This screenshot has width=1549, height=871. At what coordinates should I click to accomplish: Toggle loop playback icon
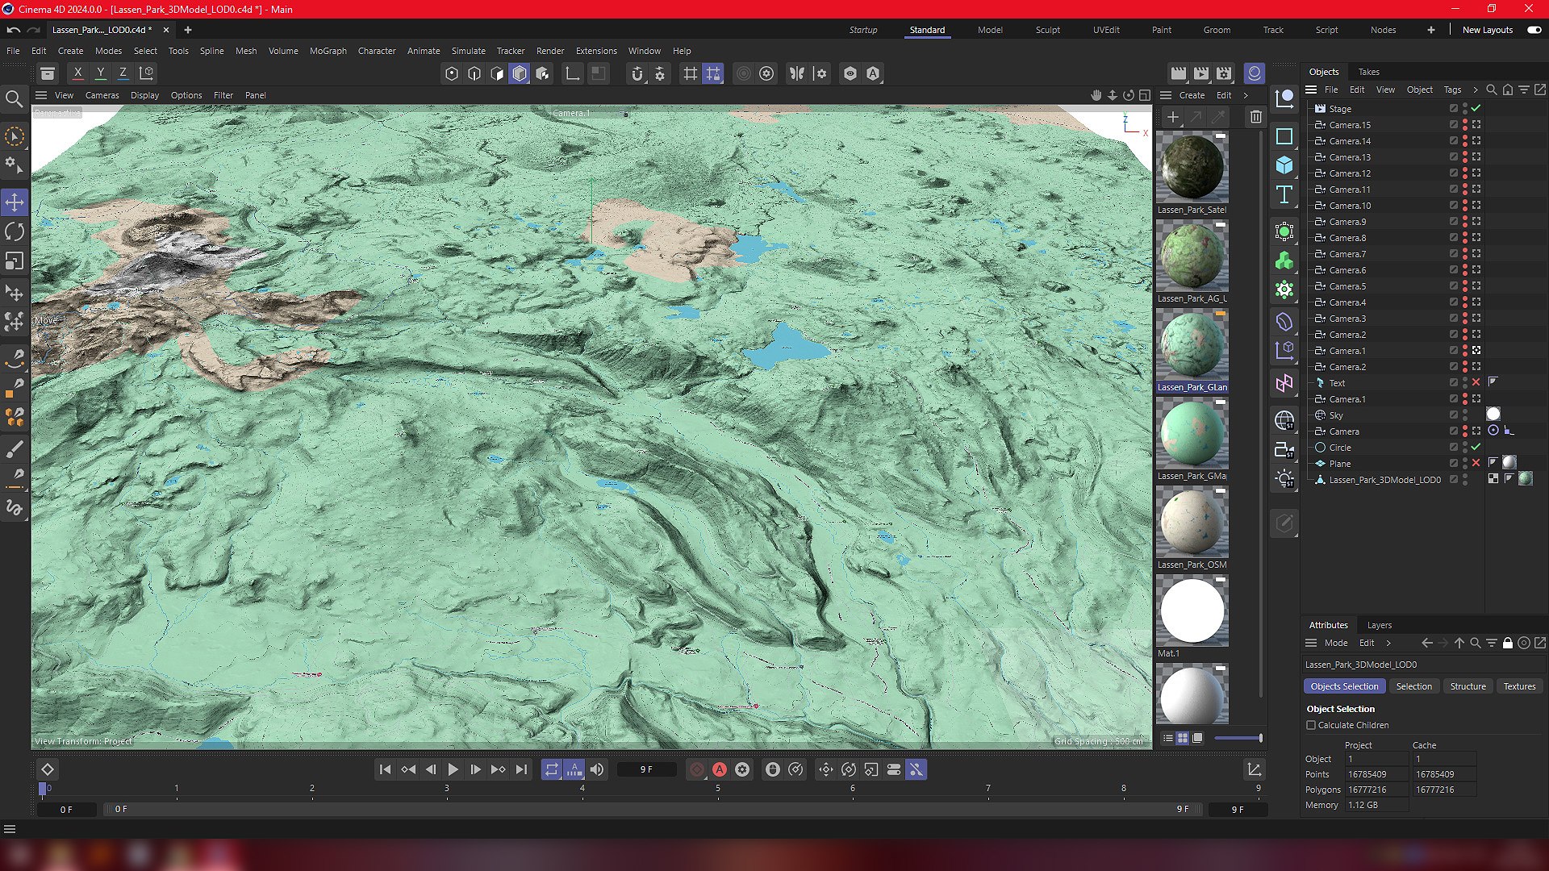coord(552,769)
